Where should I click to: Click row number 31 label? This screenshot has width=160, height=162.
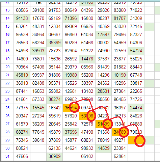click(x=7, y=156)
